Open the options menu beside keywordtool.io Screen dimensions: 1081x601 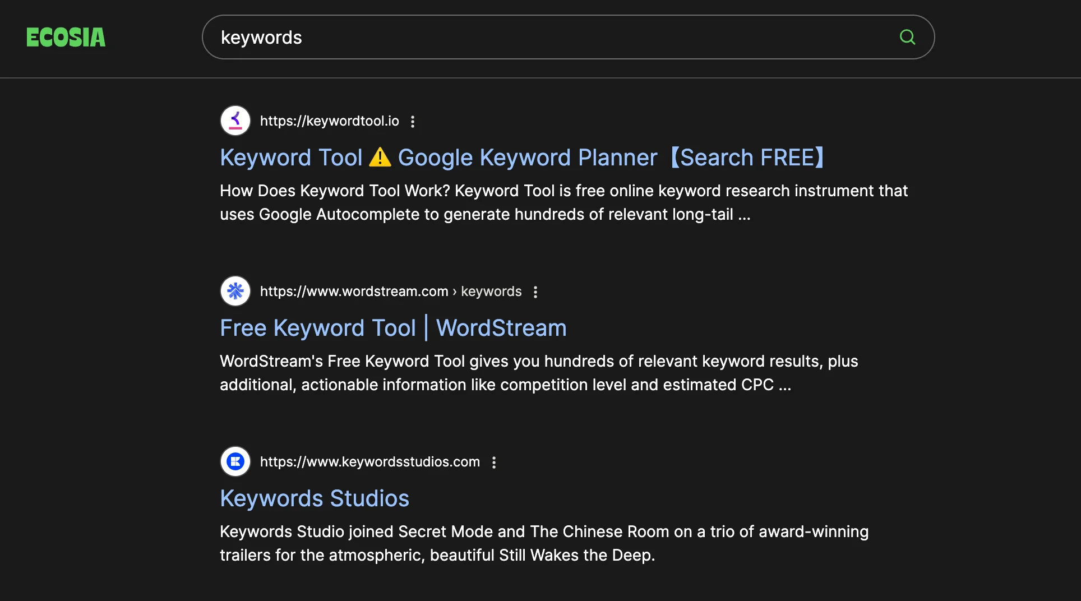pos(413,121)
